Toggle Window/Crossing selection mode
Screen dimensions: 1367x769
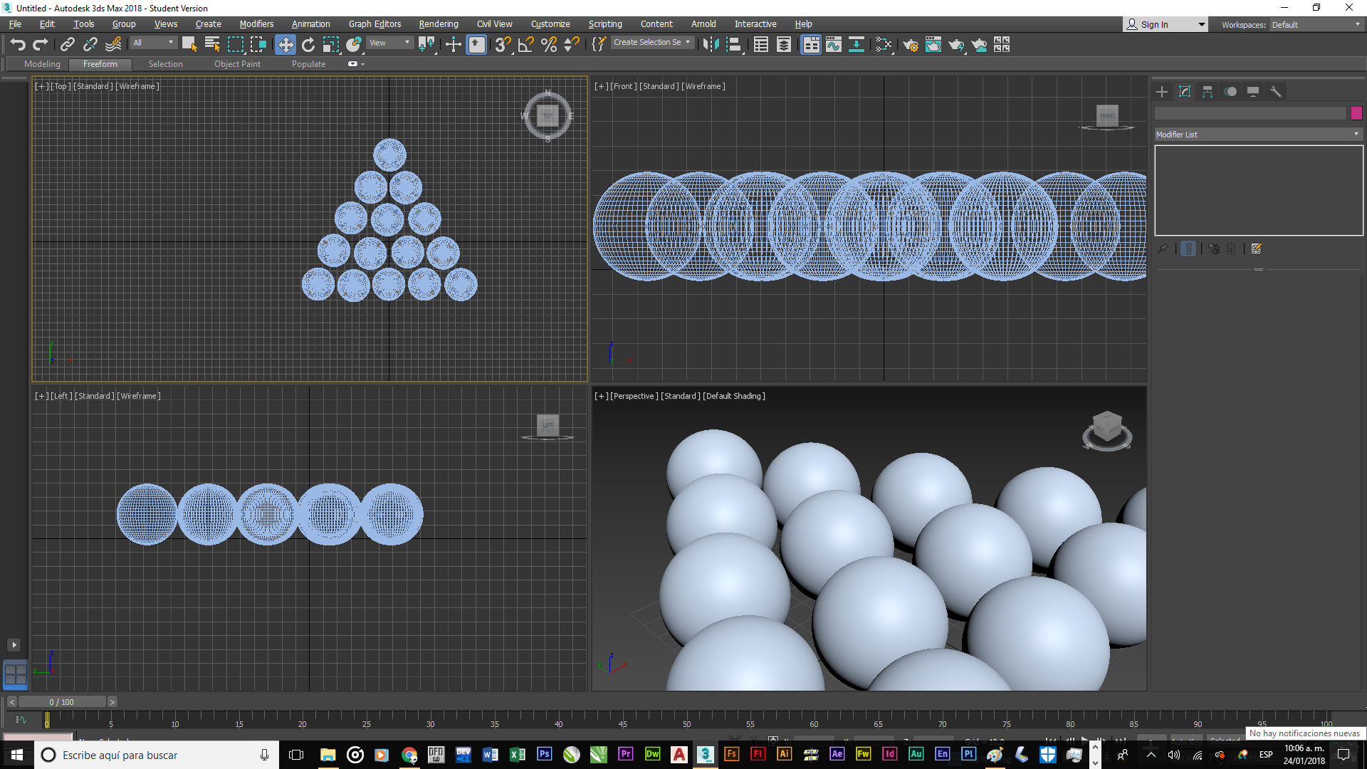258,44
